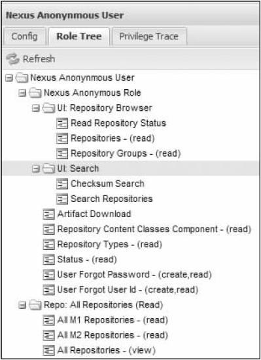Click folder icon of UI: Repository Browser
This screenshot has width=261, height=360.
tap(49, 108)
